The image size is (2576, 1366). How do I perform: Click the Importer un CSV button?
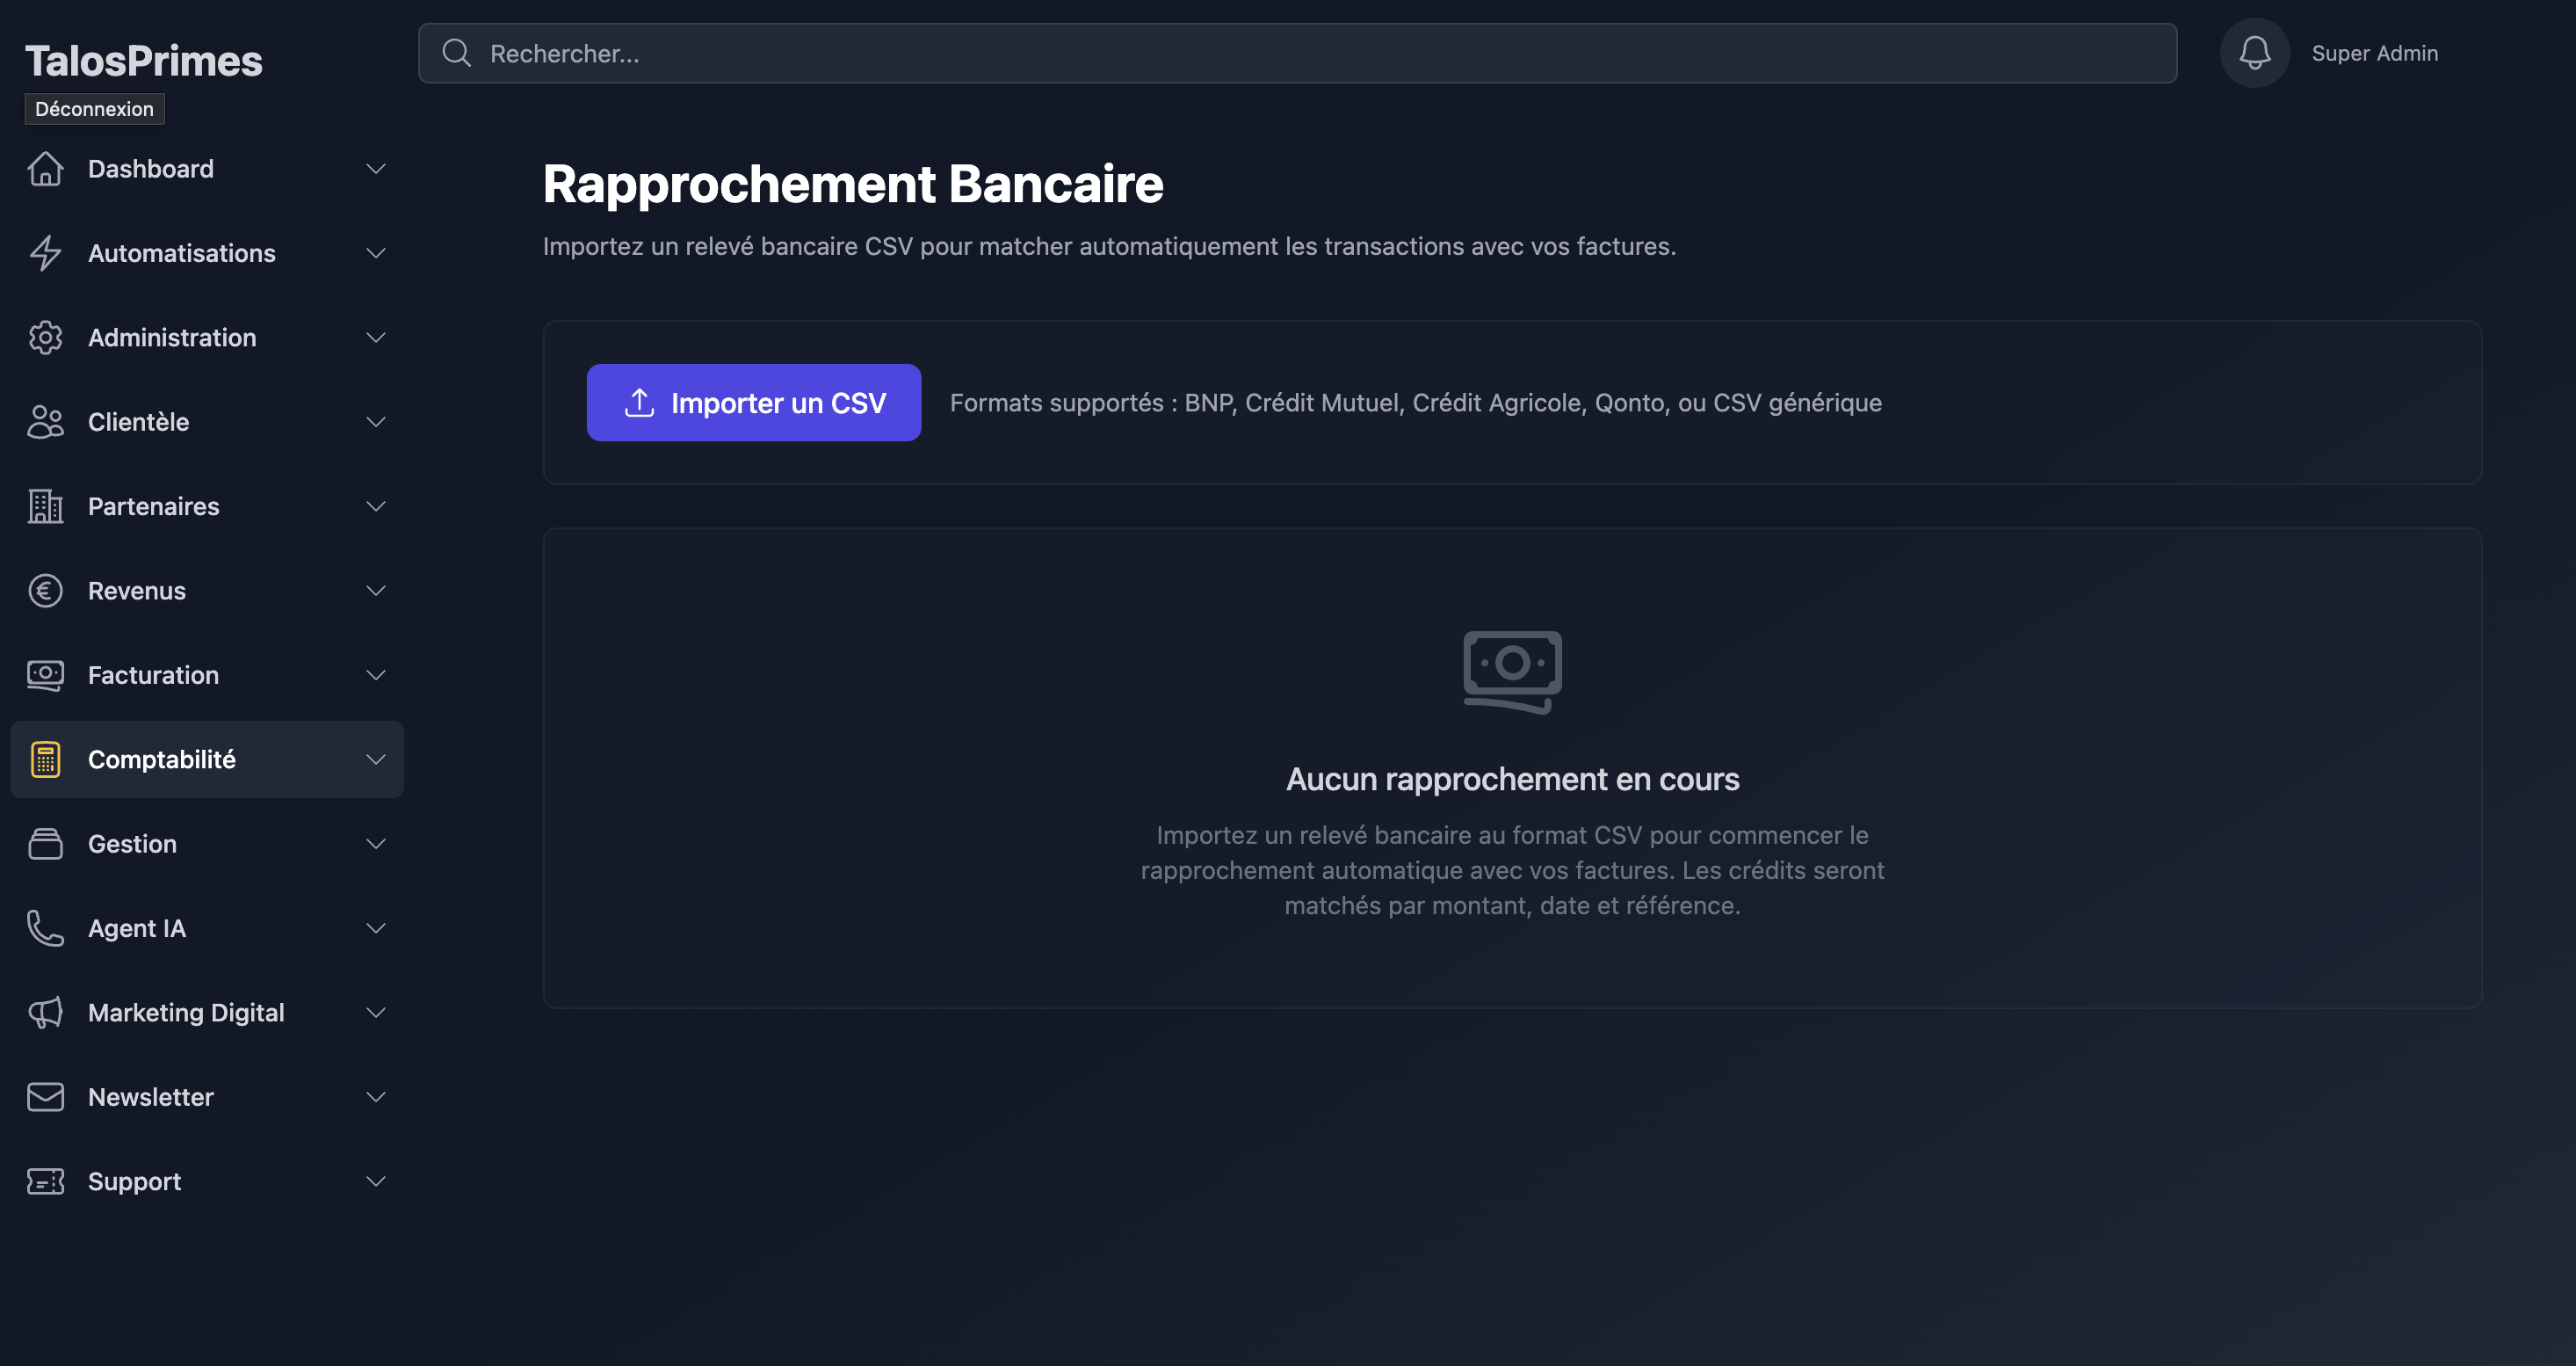pyautogui.click(x=753, y=402)
